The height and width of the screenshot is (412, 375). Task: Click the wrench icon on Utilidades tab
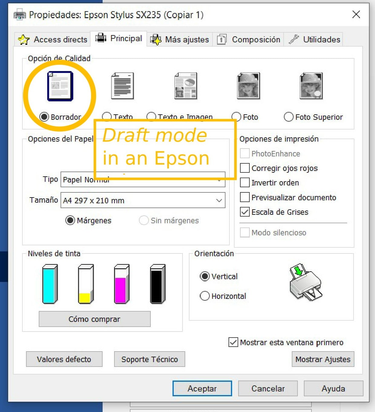pos(294,39)
